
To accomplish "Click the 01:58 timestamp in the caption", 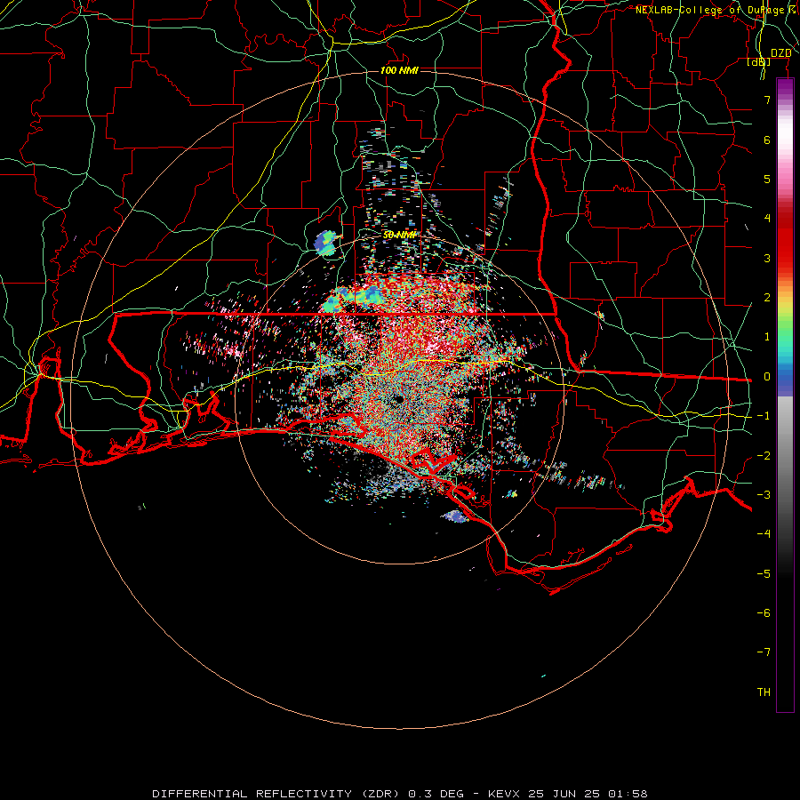I will click(x=628, y=794).
